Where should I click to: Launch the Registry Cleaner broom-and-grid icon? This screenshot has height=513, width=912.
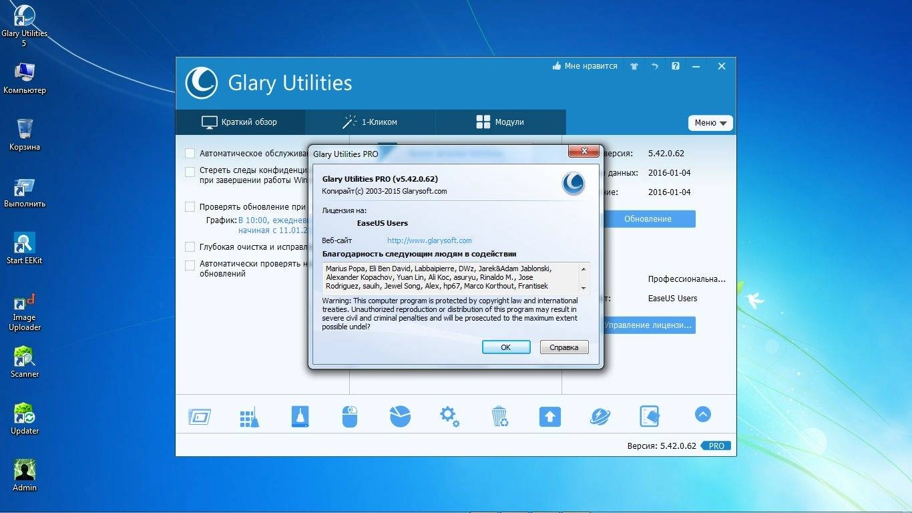pyautogui.click(x=249, y=417)
